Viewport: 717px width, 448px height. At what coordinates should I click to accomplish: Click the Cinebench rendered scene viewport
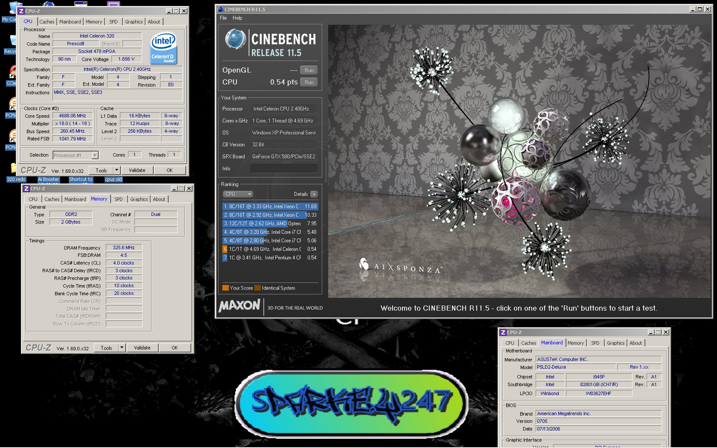[519, 161]
